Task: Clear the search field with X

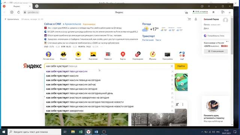Action: point(172,66)
